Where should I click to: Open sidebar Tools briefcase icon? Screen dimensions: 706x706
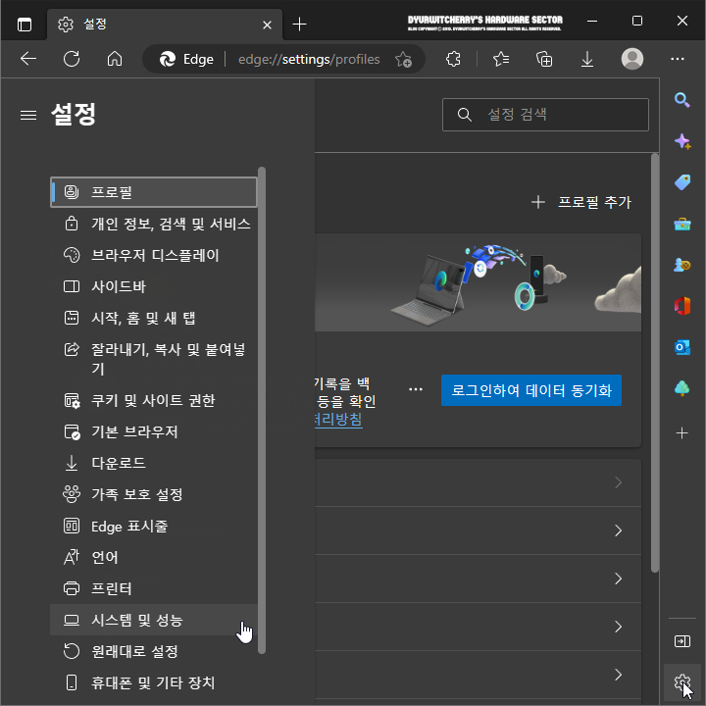pyautogui.click(x=682, y=224)
